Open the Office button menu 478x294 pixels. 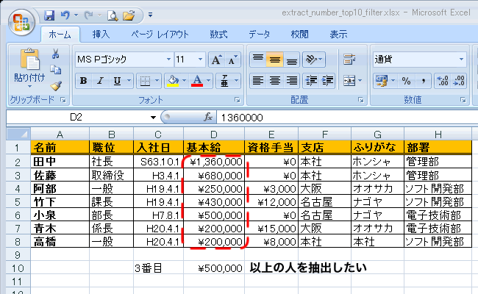21,22
